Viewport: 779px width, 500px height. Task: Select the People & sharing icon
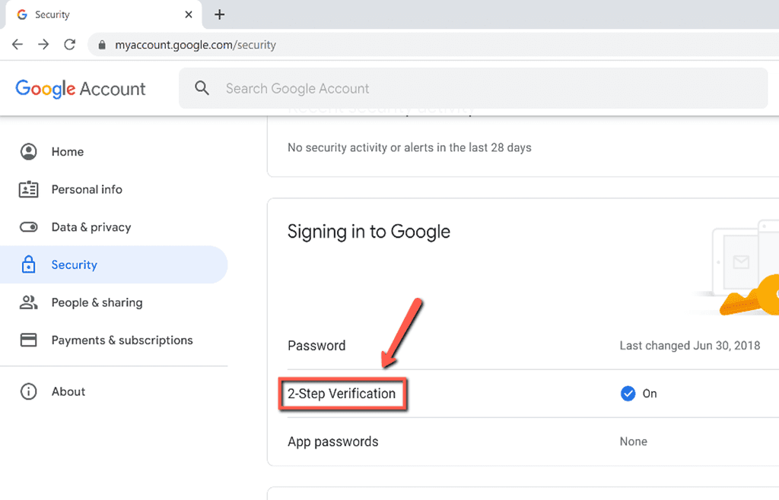(28, 302)
